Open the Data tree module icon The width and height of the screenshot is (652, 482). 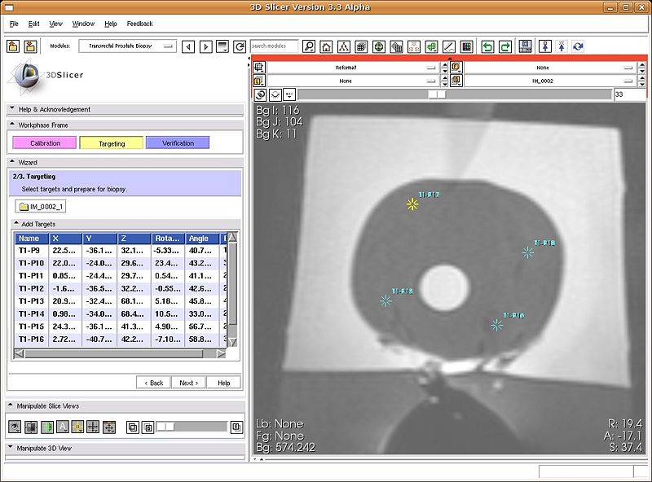click(344, 46)
